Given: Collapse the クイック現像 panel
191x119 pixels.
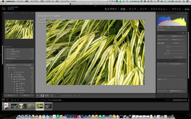Looking at the screenshot, I should coord(186,33).
